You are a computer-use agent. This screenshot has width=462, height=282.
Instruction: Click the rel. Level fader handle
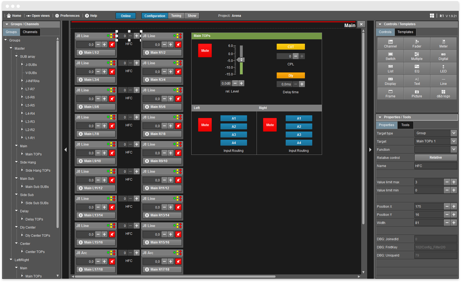pyautogui.click(x=241, y=60)
